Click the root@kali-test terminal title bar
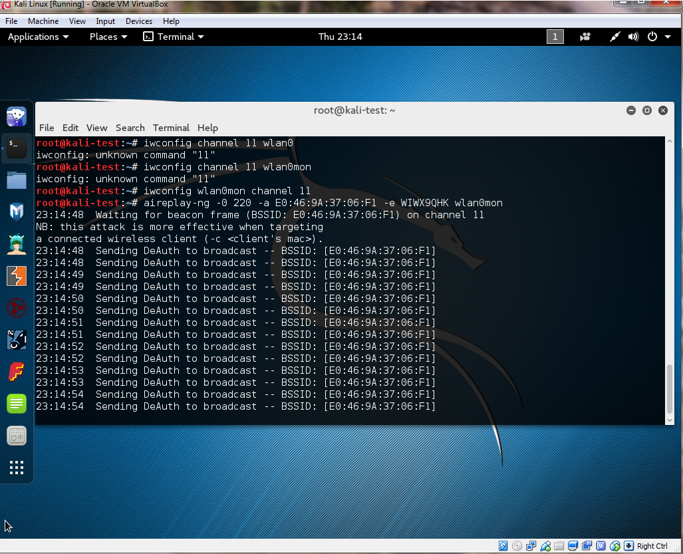This screenshot has height=554, width=683. pos(354,110)
